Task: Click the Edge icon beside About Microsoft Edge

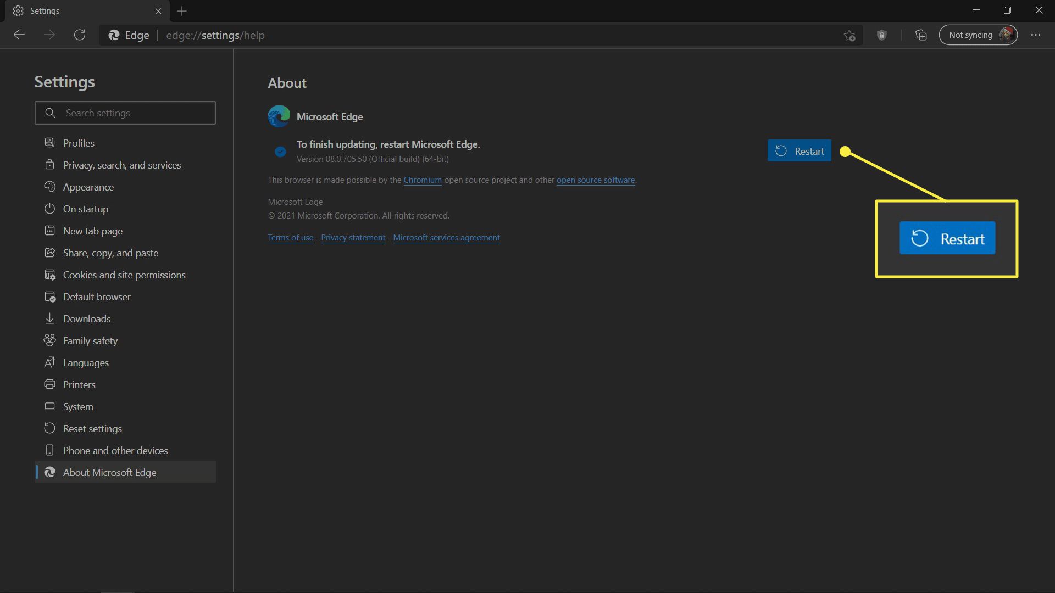Action: [49, 472]
